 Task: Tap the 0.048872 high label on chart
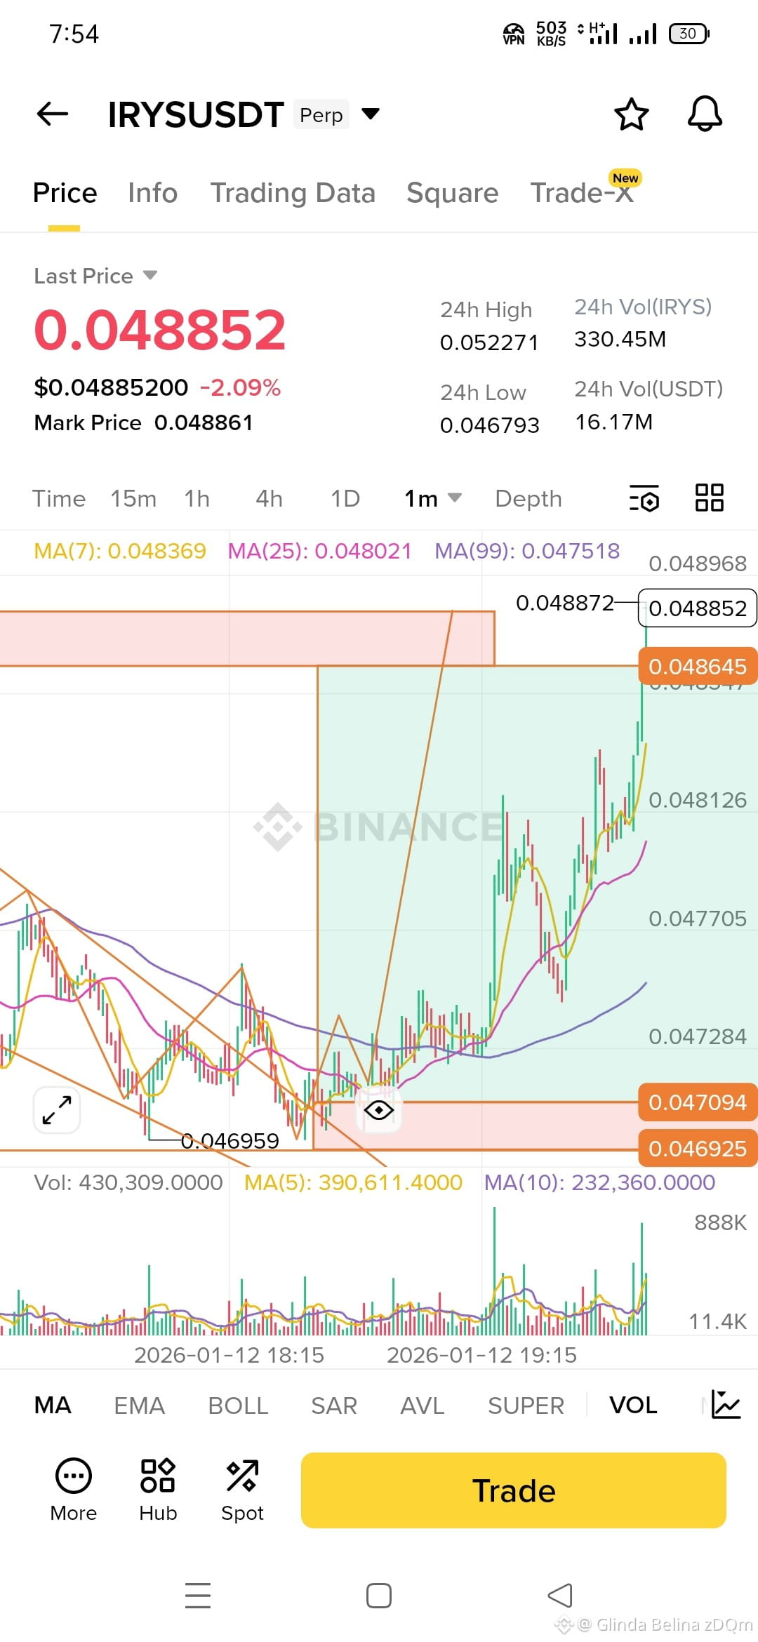565,603
